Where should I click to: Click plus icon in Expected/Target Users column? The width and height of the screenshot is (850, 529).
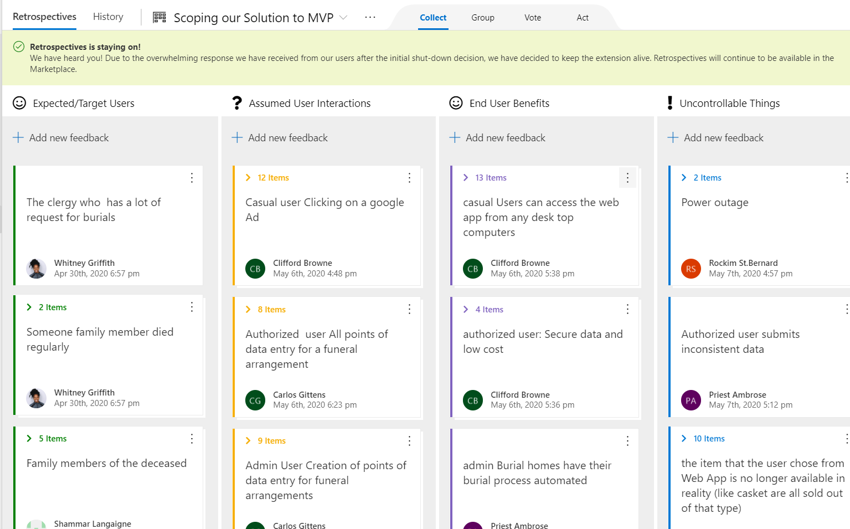(18, 137)
